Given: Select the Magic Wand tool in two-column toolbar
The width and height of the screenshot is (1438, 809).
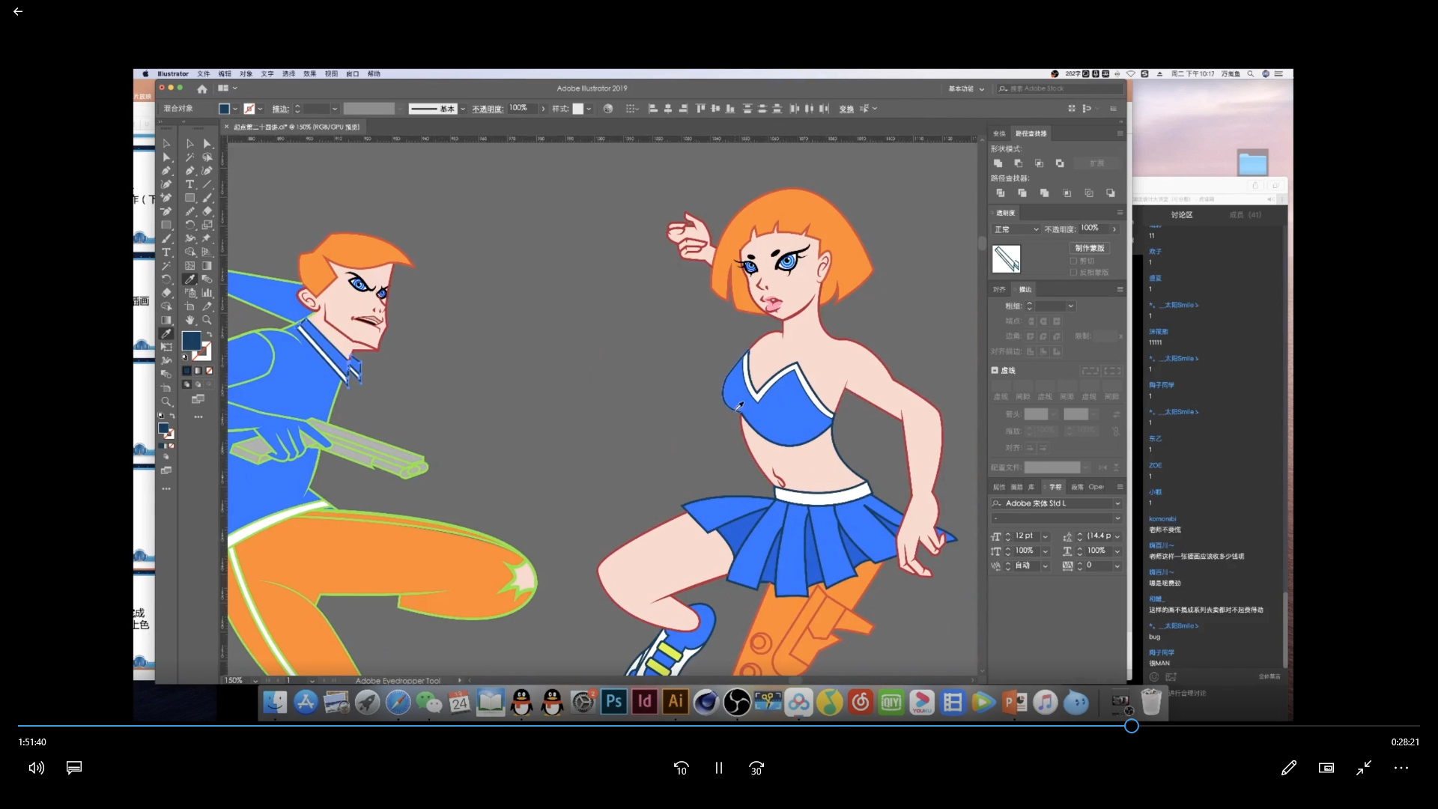Looking at the screenshot, I should tap(189, 157).
